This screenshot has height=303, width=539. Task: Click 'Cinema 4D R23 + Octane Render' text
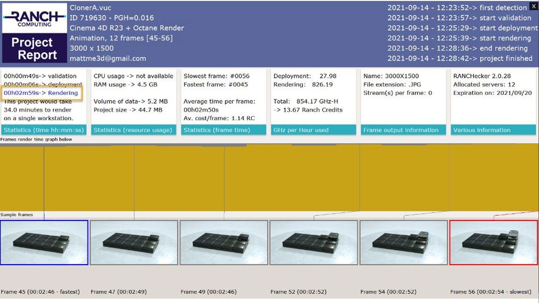coord(127,28)
